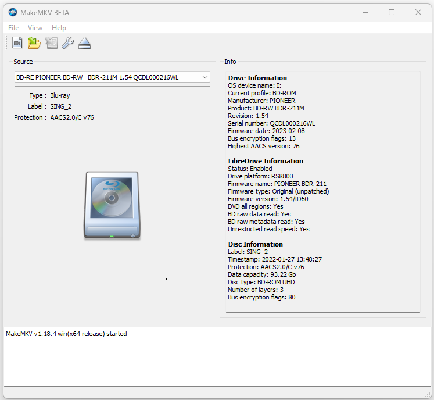This screenshot has width=434, height=400.
Task: Click 'Drive platform: RS8800' line
Action: pyautogui.click(x=260, y=176)
